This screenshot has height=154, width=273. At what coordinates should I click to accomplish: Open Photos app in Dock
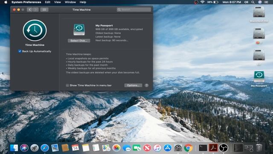coord(116,148)
